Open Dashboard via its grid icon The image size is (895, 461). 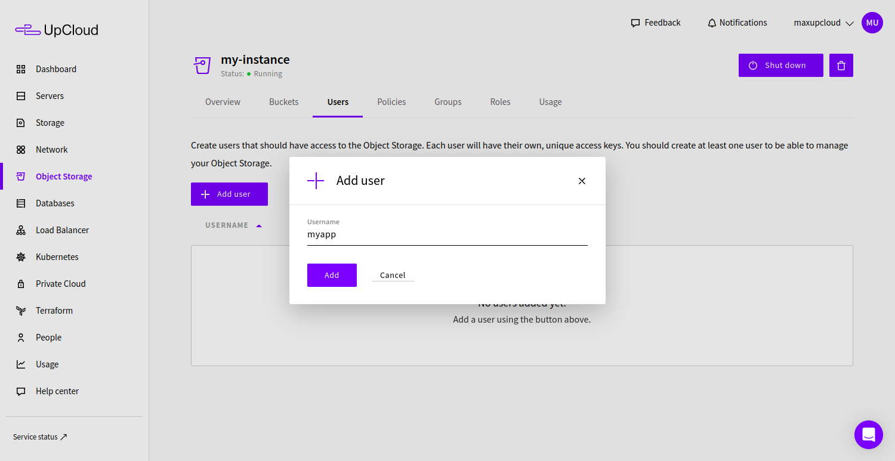pos(21,69)
